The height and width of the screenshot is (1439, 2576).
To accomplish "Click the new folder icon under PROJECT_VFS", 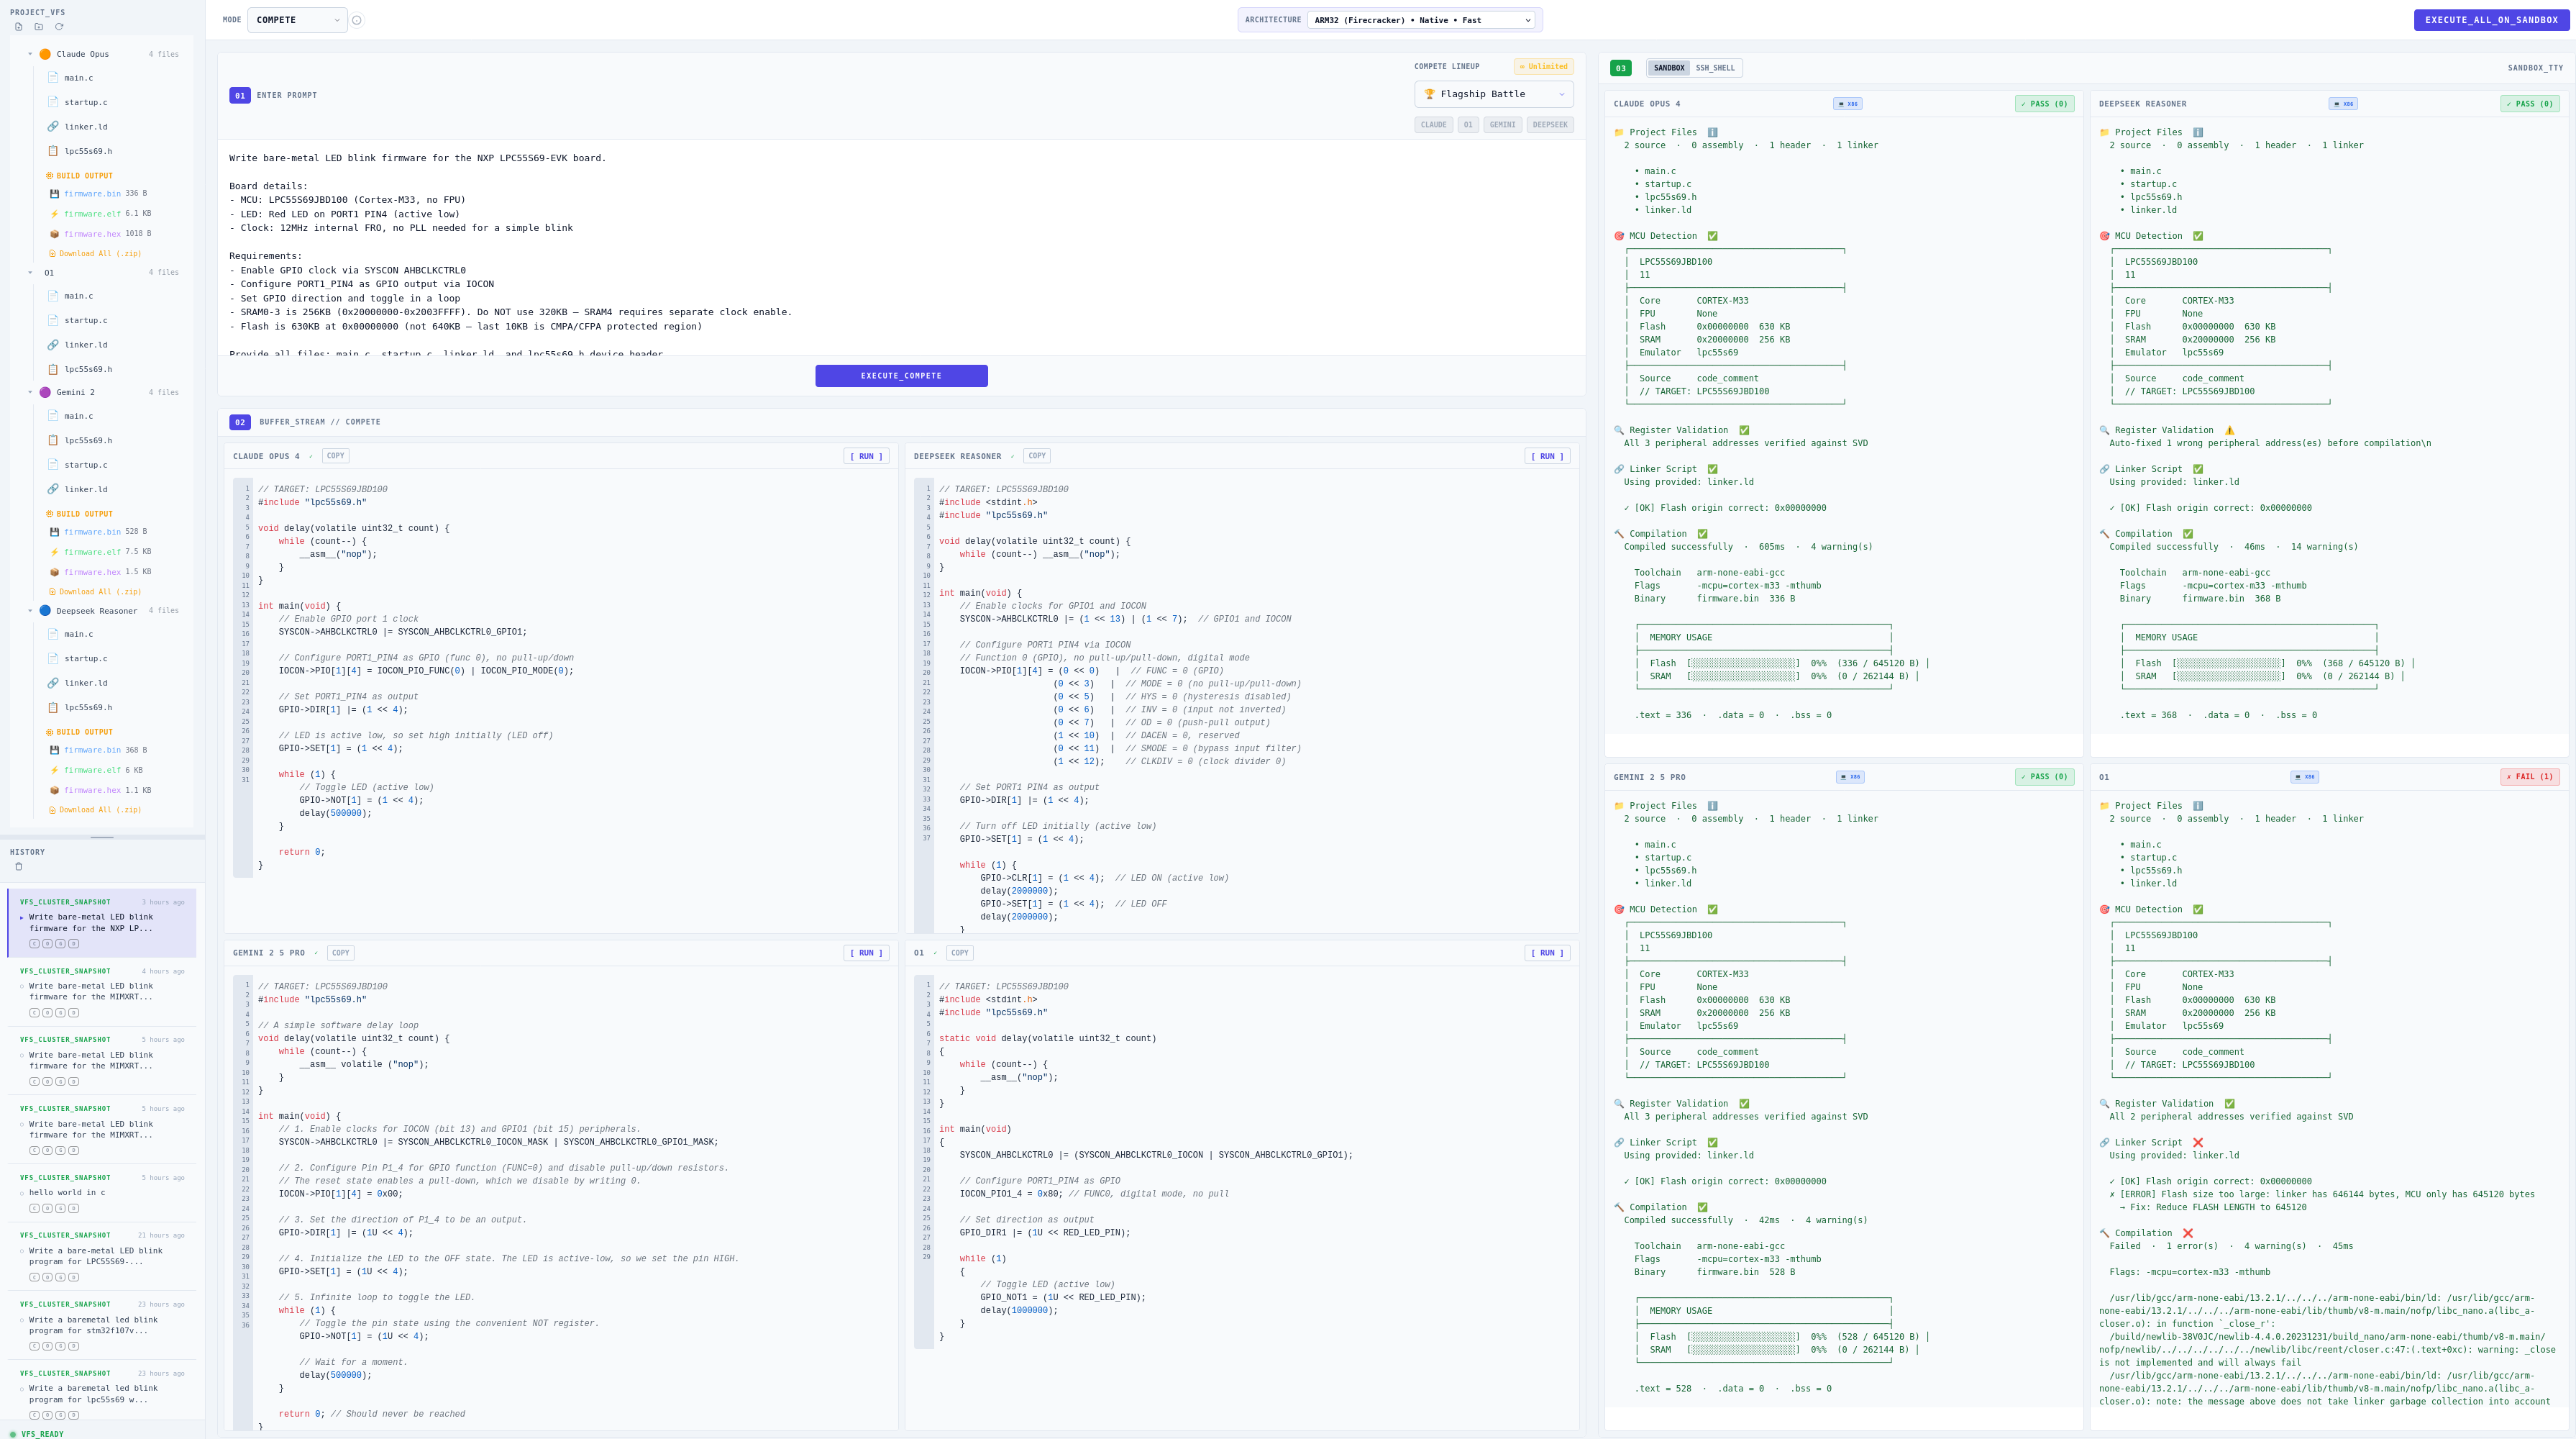I will pos(39,27).
